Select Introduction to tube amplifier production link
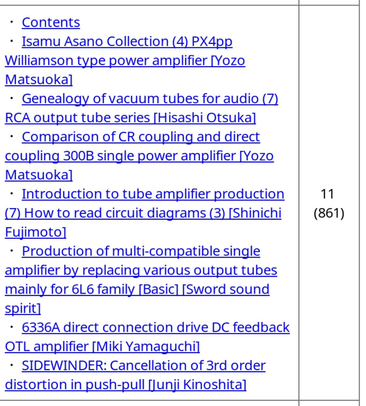 153,194
